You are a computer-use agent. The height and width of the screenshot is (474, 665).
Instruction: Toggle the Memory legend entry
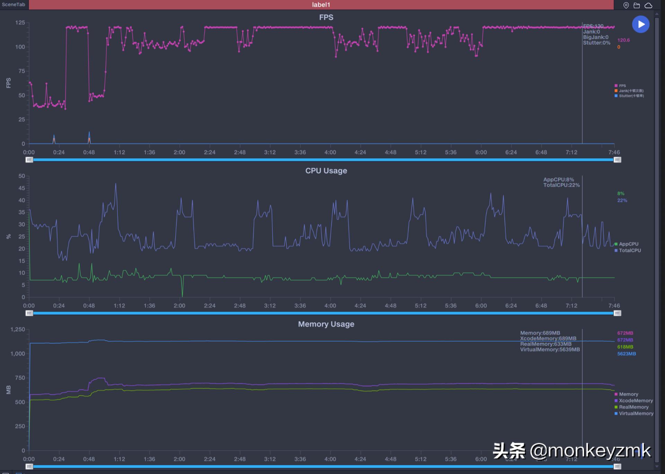(x=628, y=394)
